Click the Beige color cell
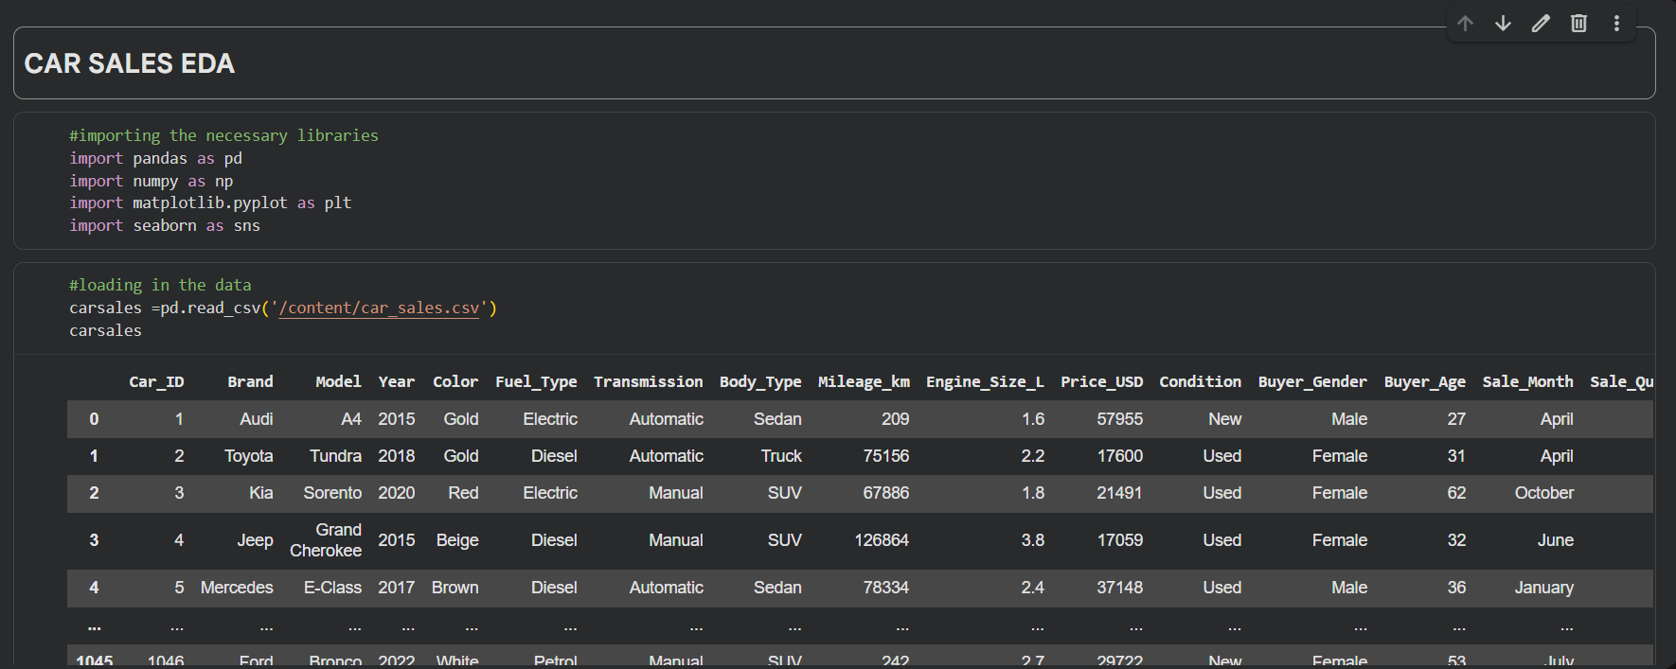 pos(457,540)
